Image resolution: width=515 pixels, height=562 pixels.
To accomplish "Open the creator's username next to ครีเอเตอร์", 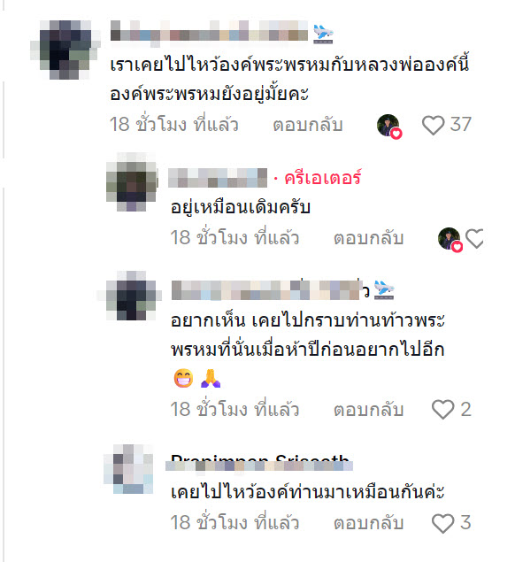I will 218,178.
